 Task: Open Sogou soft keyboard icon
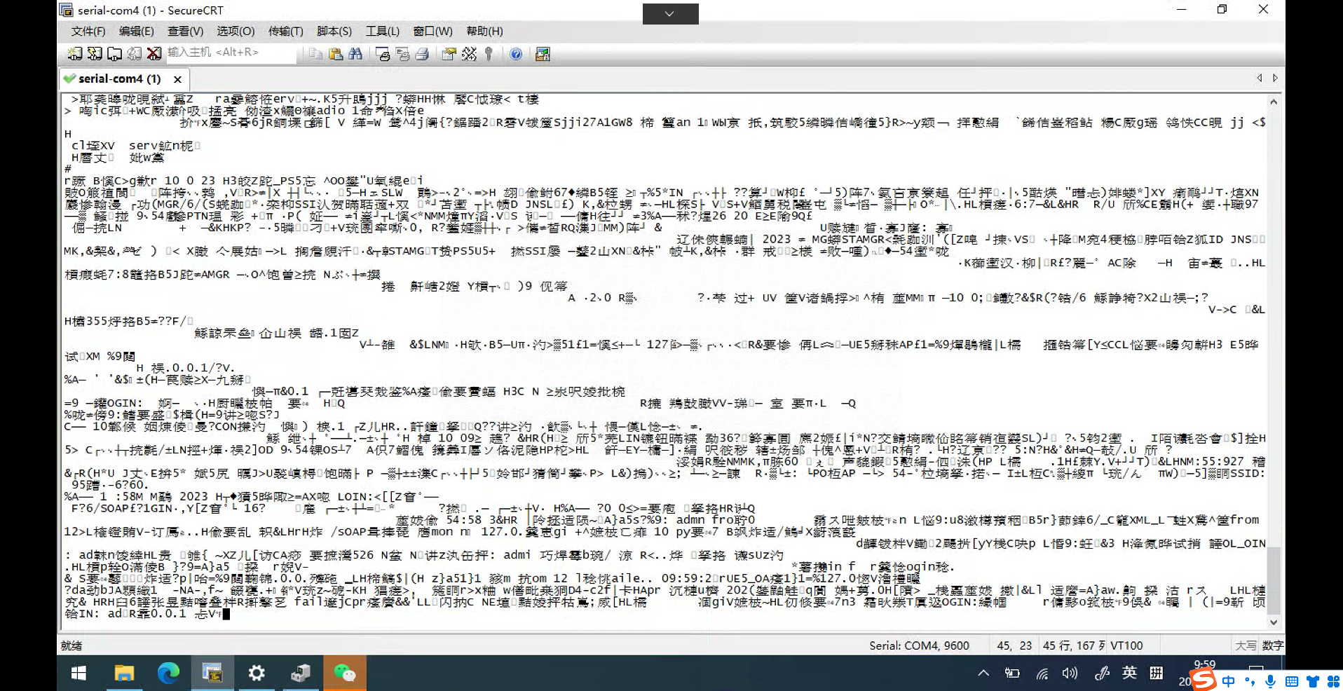(1292, 681)
